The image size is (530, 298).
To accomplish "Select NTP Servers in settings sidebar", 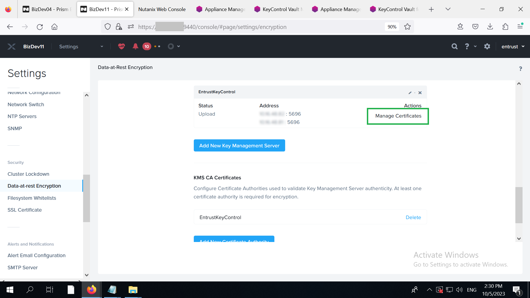I will [x=22, y=116].
